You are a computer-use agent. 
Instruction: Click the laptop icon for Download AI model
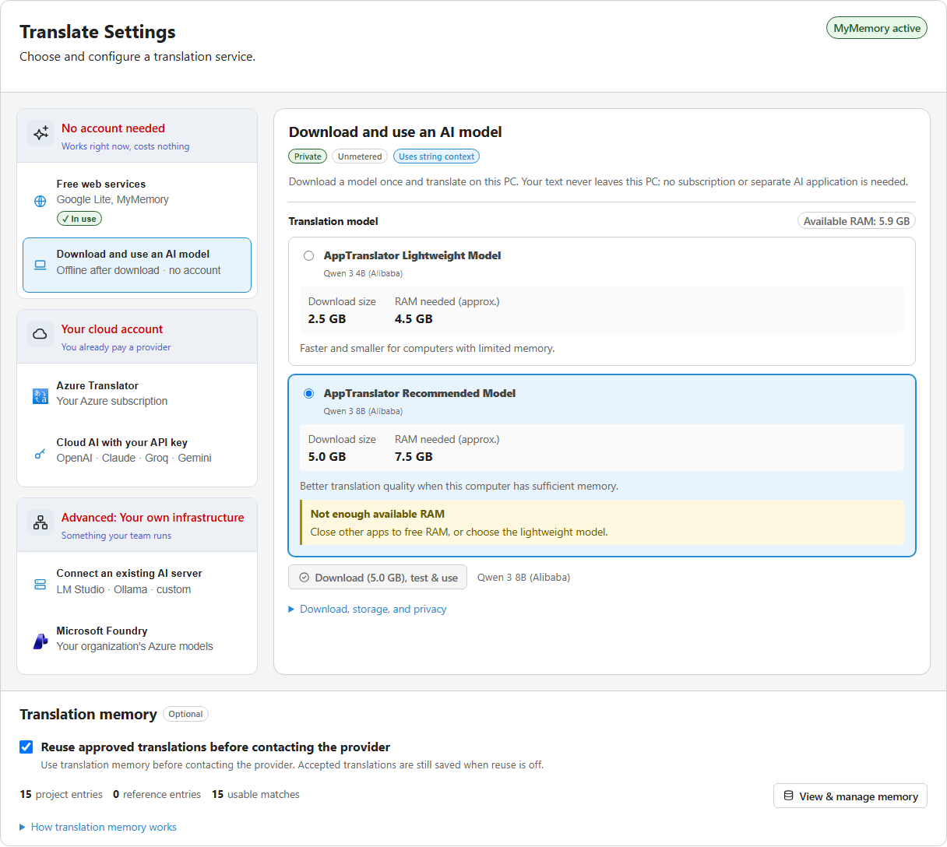point(40,265)
